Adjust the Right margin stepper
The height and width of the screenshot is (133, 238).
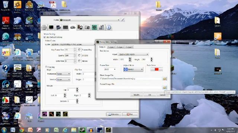(89, 95)
